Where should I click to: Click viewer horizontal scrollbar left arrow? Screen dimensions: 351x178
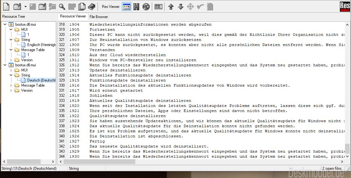click(60, 162)
